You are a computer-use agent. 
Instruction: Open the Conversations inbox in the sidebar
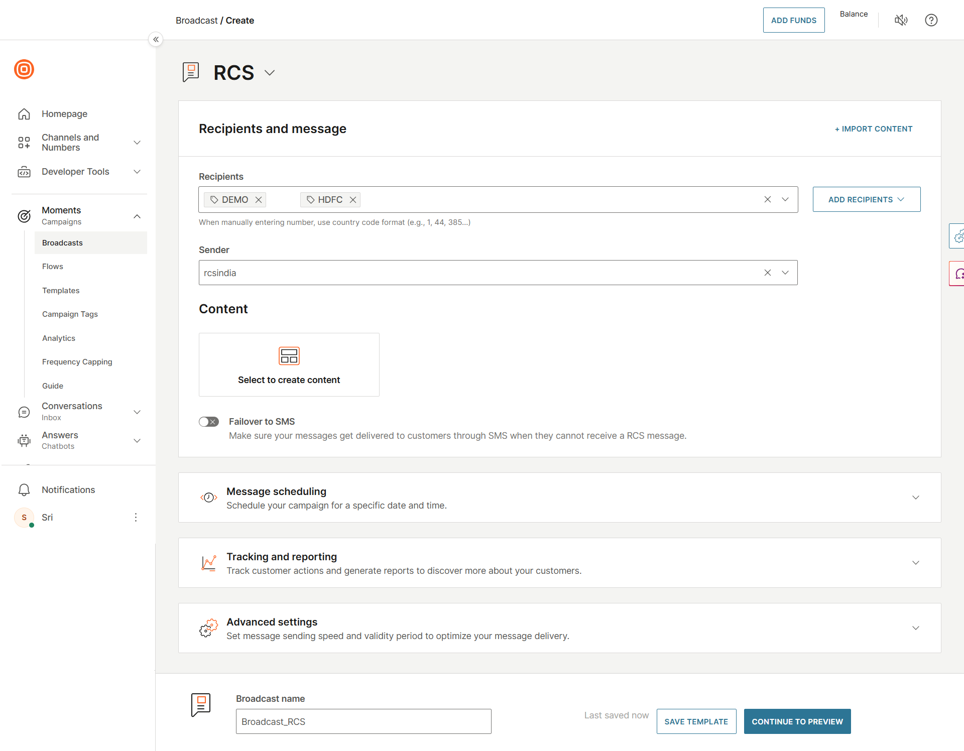click(x=72, y=411)
